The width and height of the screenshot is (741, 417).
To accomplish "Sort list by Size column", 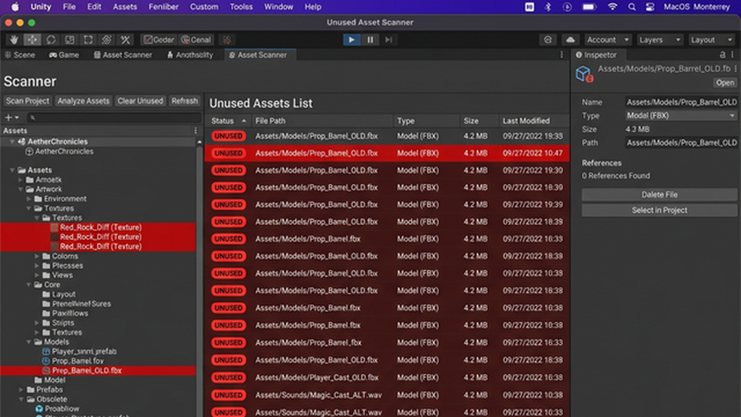I will point(478,121).
